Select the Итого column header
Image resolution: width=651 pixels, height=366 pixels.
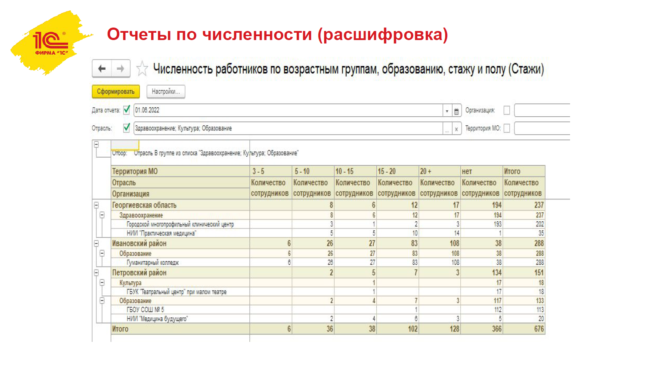pyautogui.click(x=524, y=171)
